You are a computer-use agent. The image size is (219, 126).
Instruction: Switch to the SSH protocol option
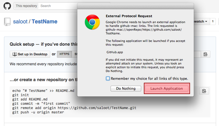(x=75, y=54)
